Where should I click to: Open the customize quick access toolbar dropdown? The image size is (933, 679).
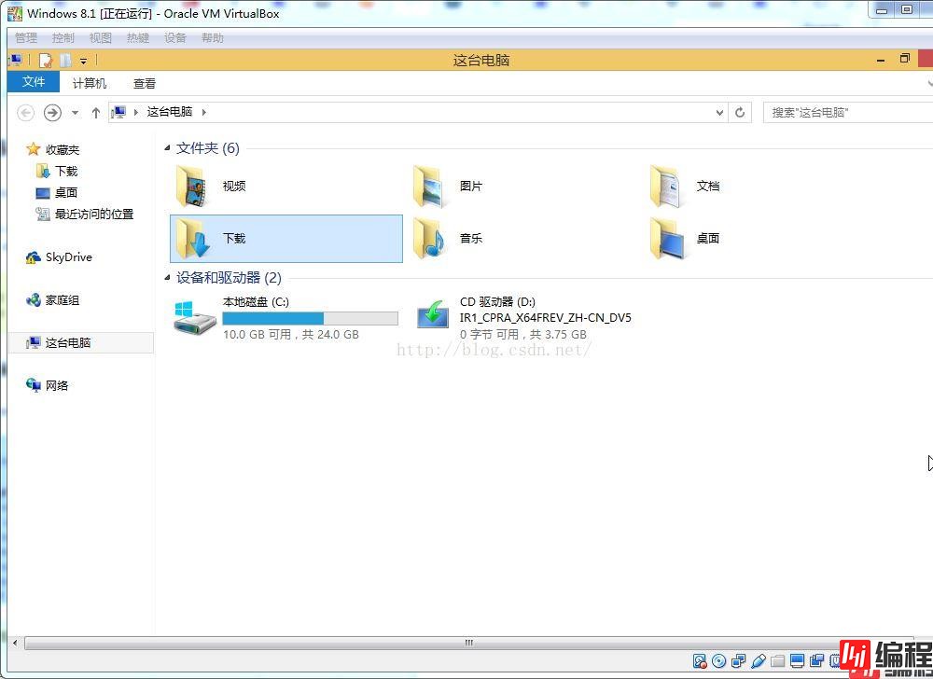point(83,62)
